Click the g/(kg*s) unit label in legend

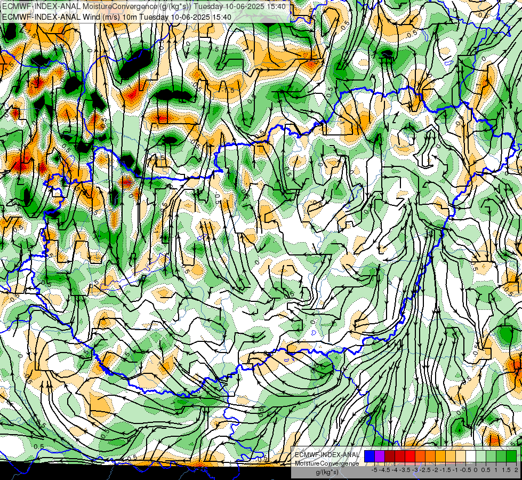327,473
